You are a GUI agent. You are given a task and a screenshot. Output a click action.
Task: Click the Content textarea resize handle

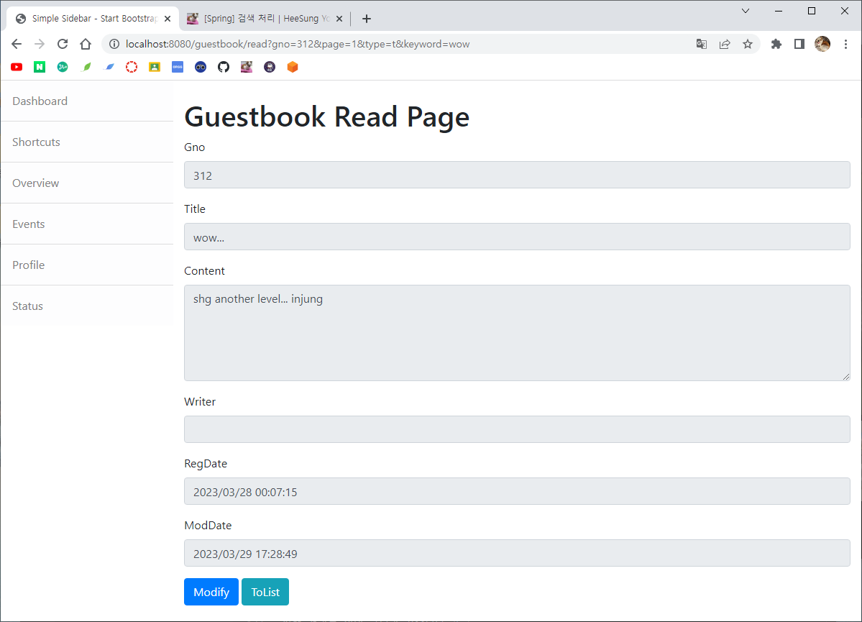click(x=845, y=376)
